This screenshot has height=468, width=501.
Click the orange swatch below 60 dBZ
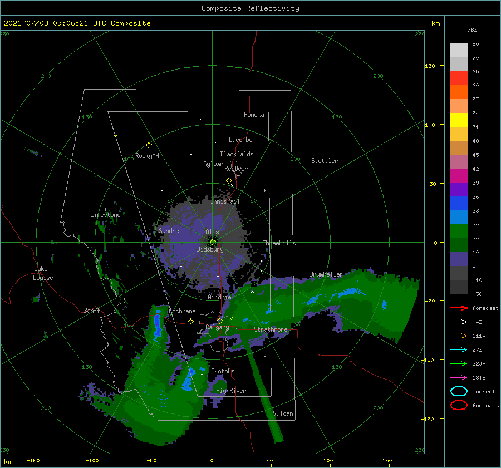[x=459, y=92]
